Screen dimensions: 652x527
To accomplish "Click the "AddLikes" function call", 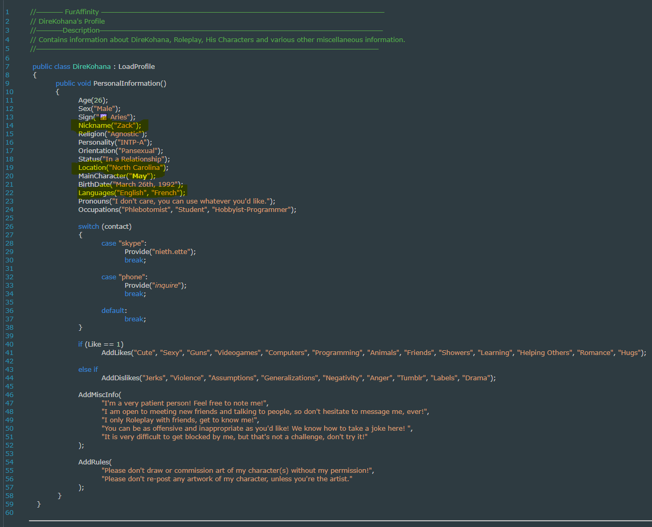I will [x=116, y=353].
